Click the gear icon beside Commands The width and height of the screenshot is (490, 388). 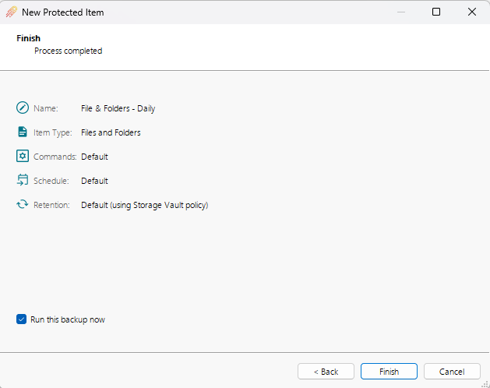[22, 157]
